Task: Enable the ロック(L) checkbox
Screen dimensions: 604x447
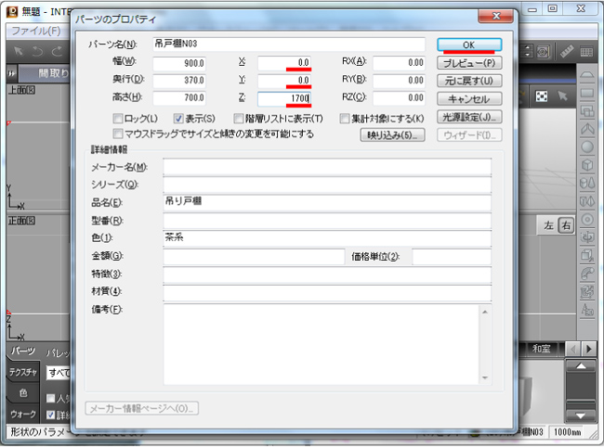Action: click(118, 119)
